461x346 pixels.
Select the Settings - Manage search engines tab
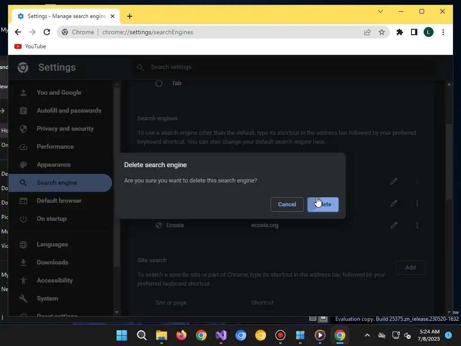pos(65,16)
